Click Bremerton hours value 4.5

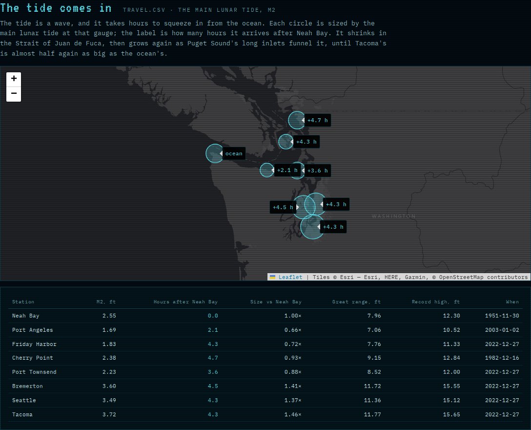click(x=213, y=386)
